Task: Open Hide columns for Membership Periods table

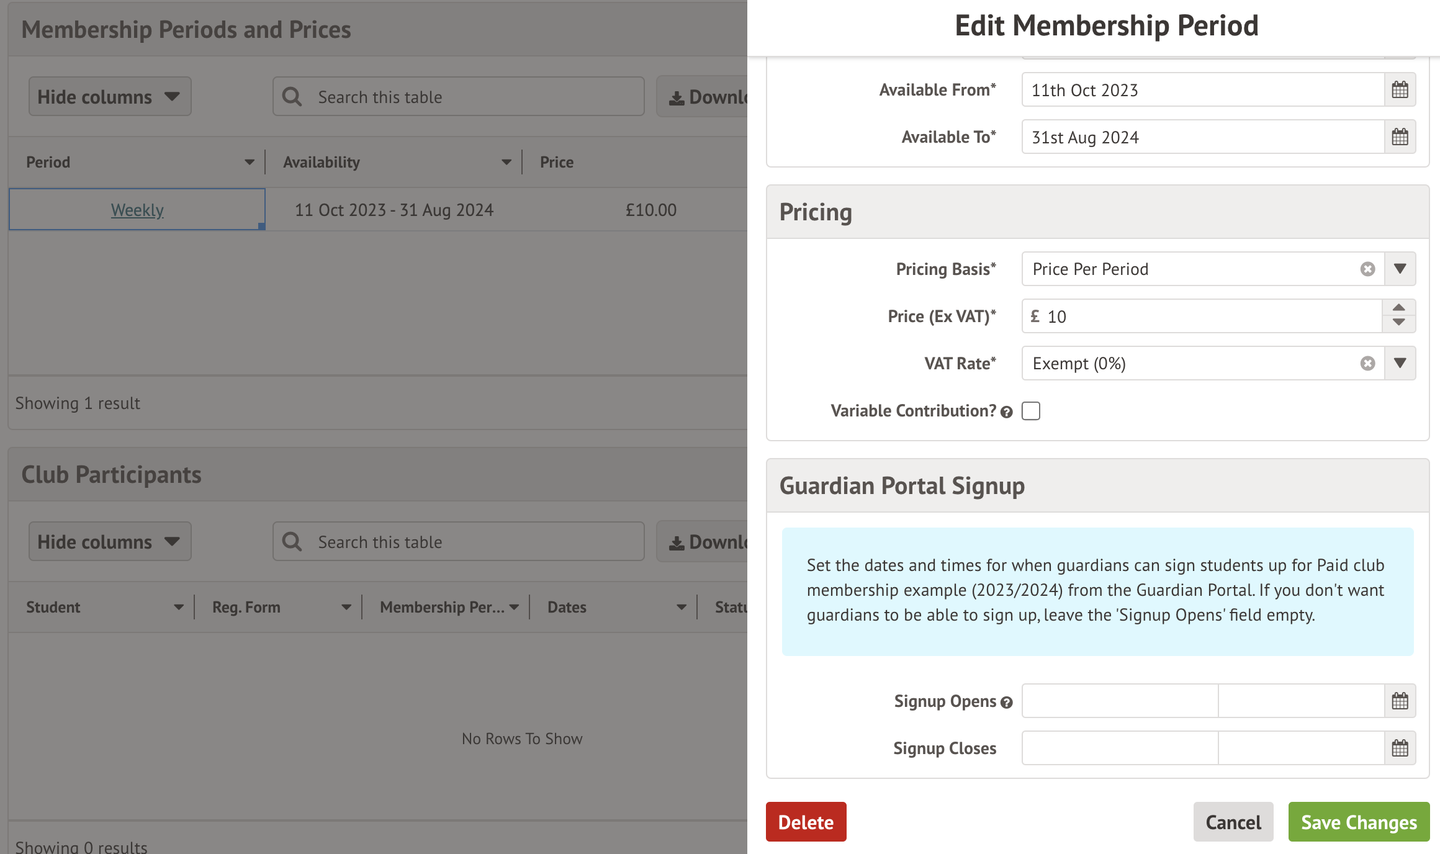Action: [109, 97]
